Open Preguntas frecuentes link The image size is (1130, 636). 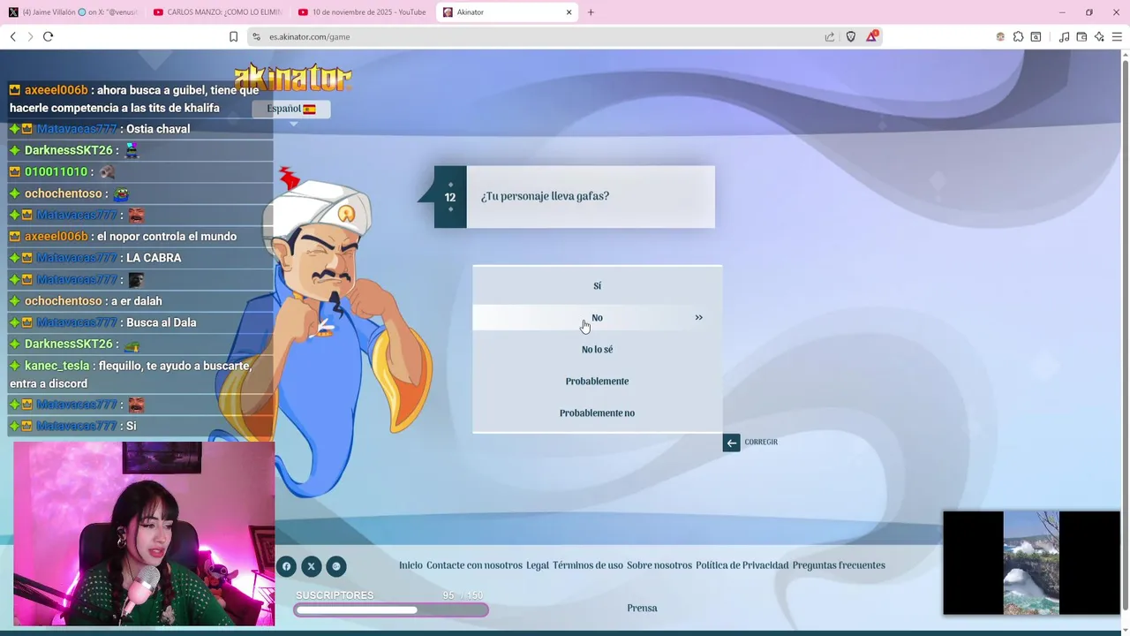(839, 565)
